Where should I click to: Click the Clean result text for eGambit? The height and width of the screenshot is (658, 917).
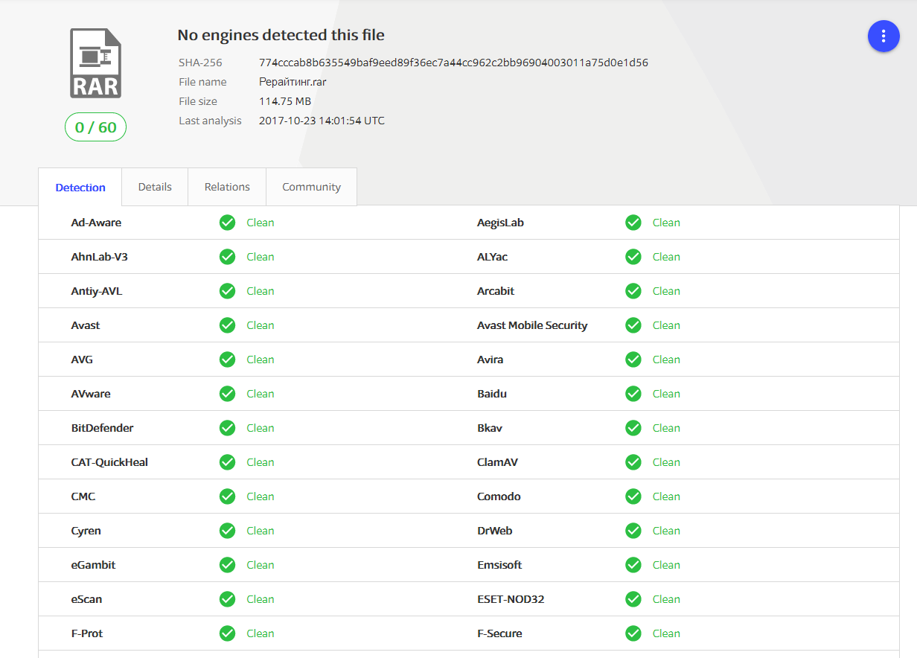[x=261, y=565]
